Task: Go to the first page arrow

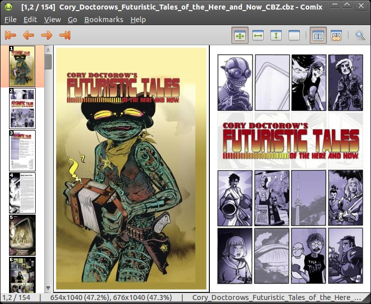Action: coord(10,35)
